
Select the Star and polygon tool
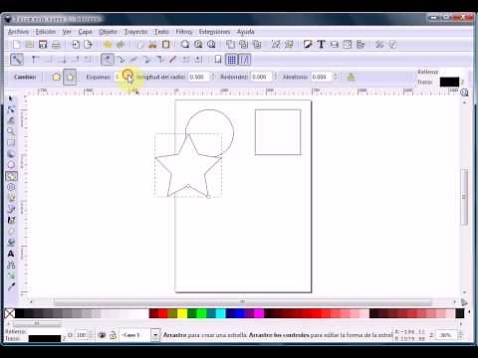coord(11,176)
